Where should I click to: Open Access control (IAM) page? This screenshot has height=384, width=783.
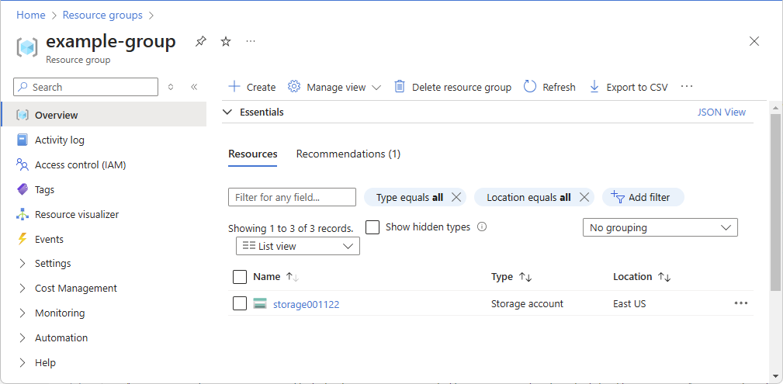tap(80, 164)
